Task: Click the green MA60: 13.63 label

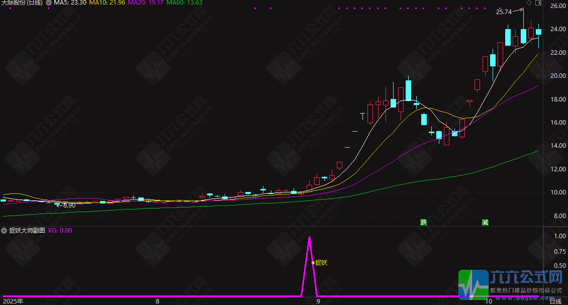Action: click(185, 3)
